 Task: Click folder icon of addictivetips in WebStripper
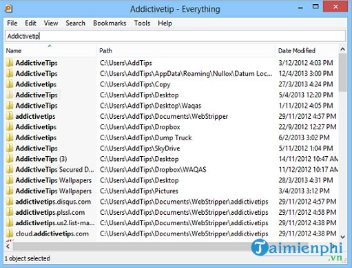point(10,116)
